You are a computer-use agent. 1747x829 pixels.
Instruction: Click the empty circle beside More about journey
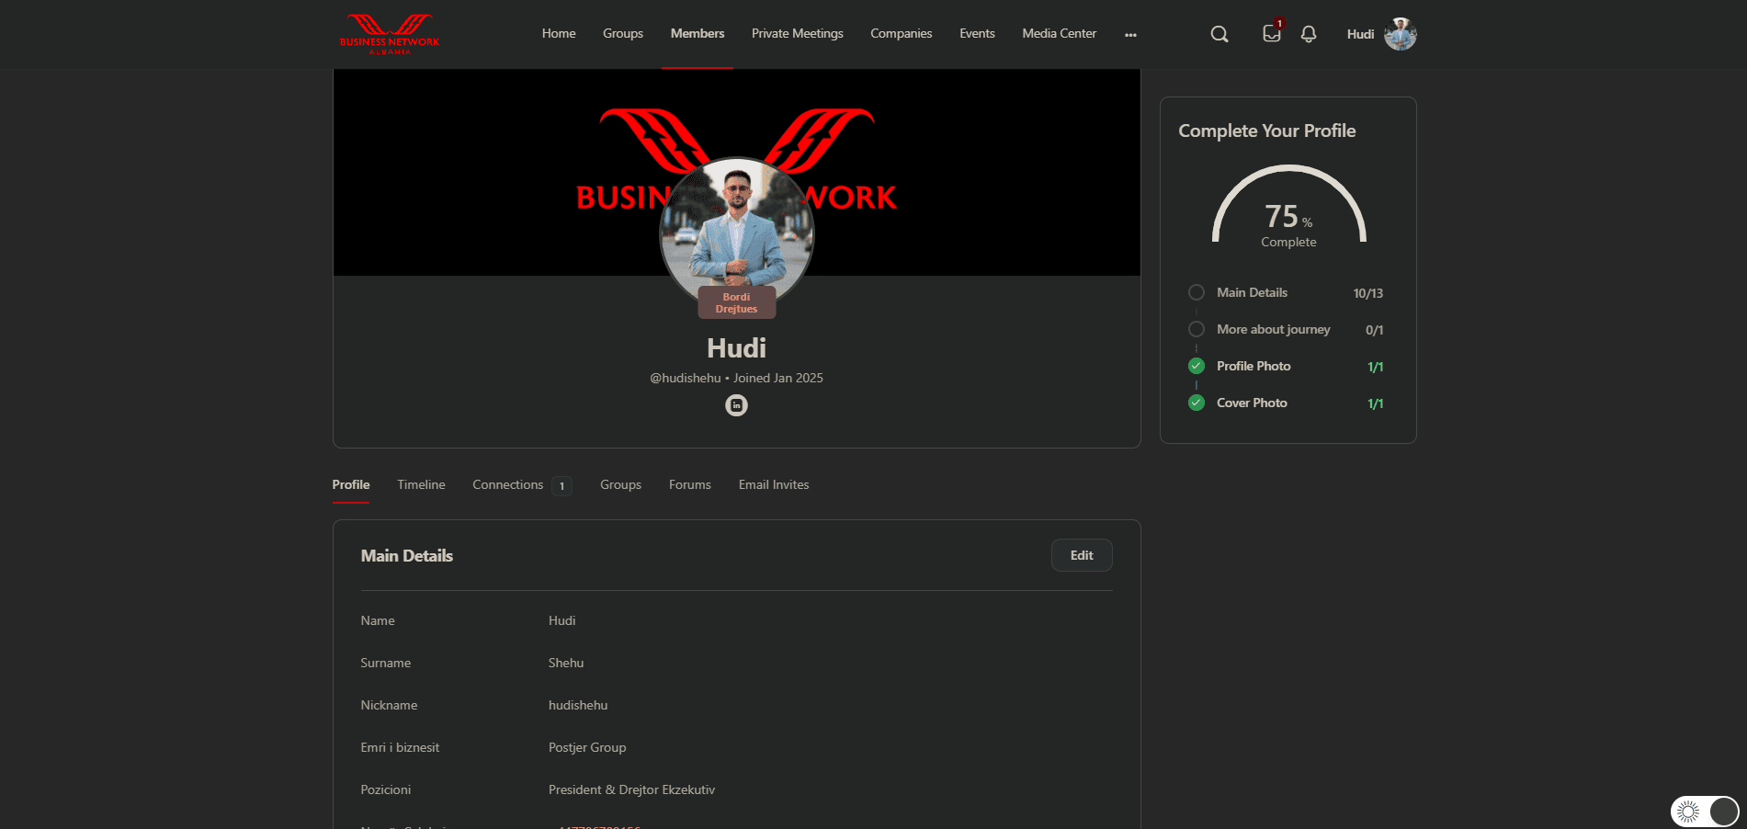[1197, 329]
